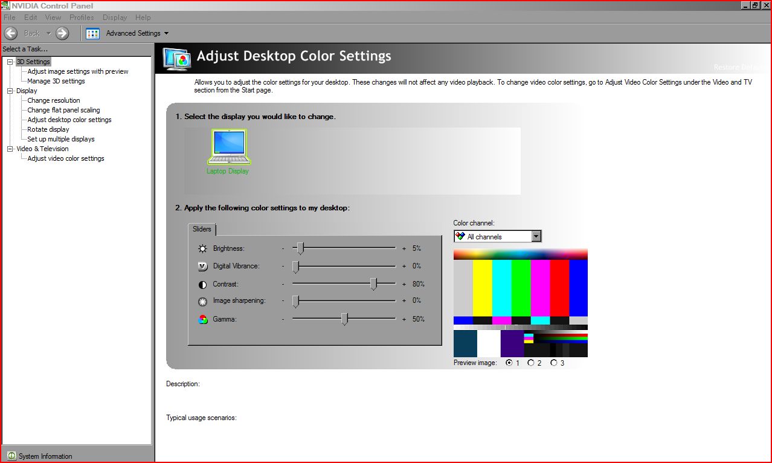Click the Digital Vibrance icon
Image resolution: width=772 pixels, height=463 pixels.
click(x=203, y=266)
